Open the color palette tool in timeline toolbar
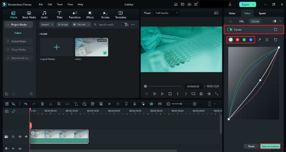Screen dimensions: 286x152 [x=93, y=104]
